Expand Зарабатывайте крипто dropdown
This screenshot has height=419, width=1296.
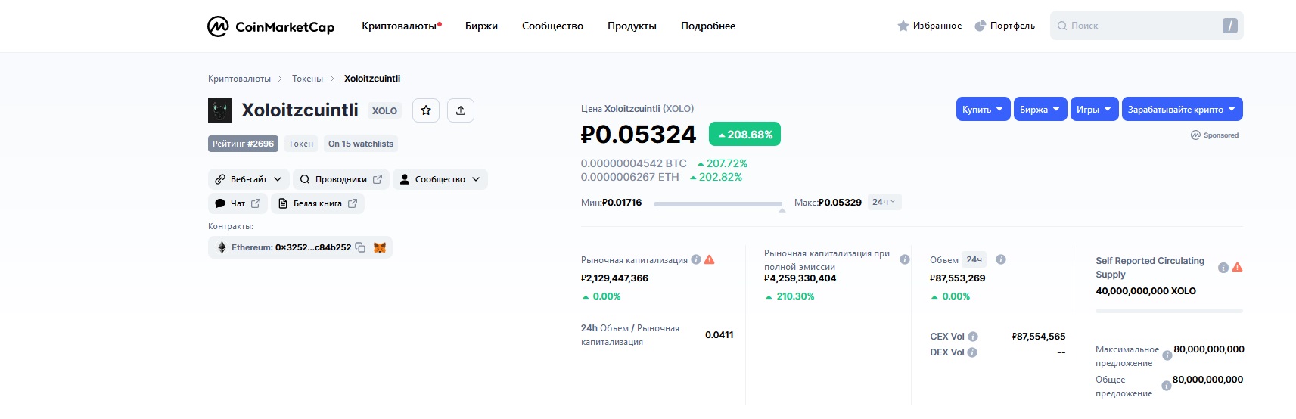click(x=1182, y=109)
